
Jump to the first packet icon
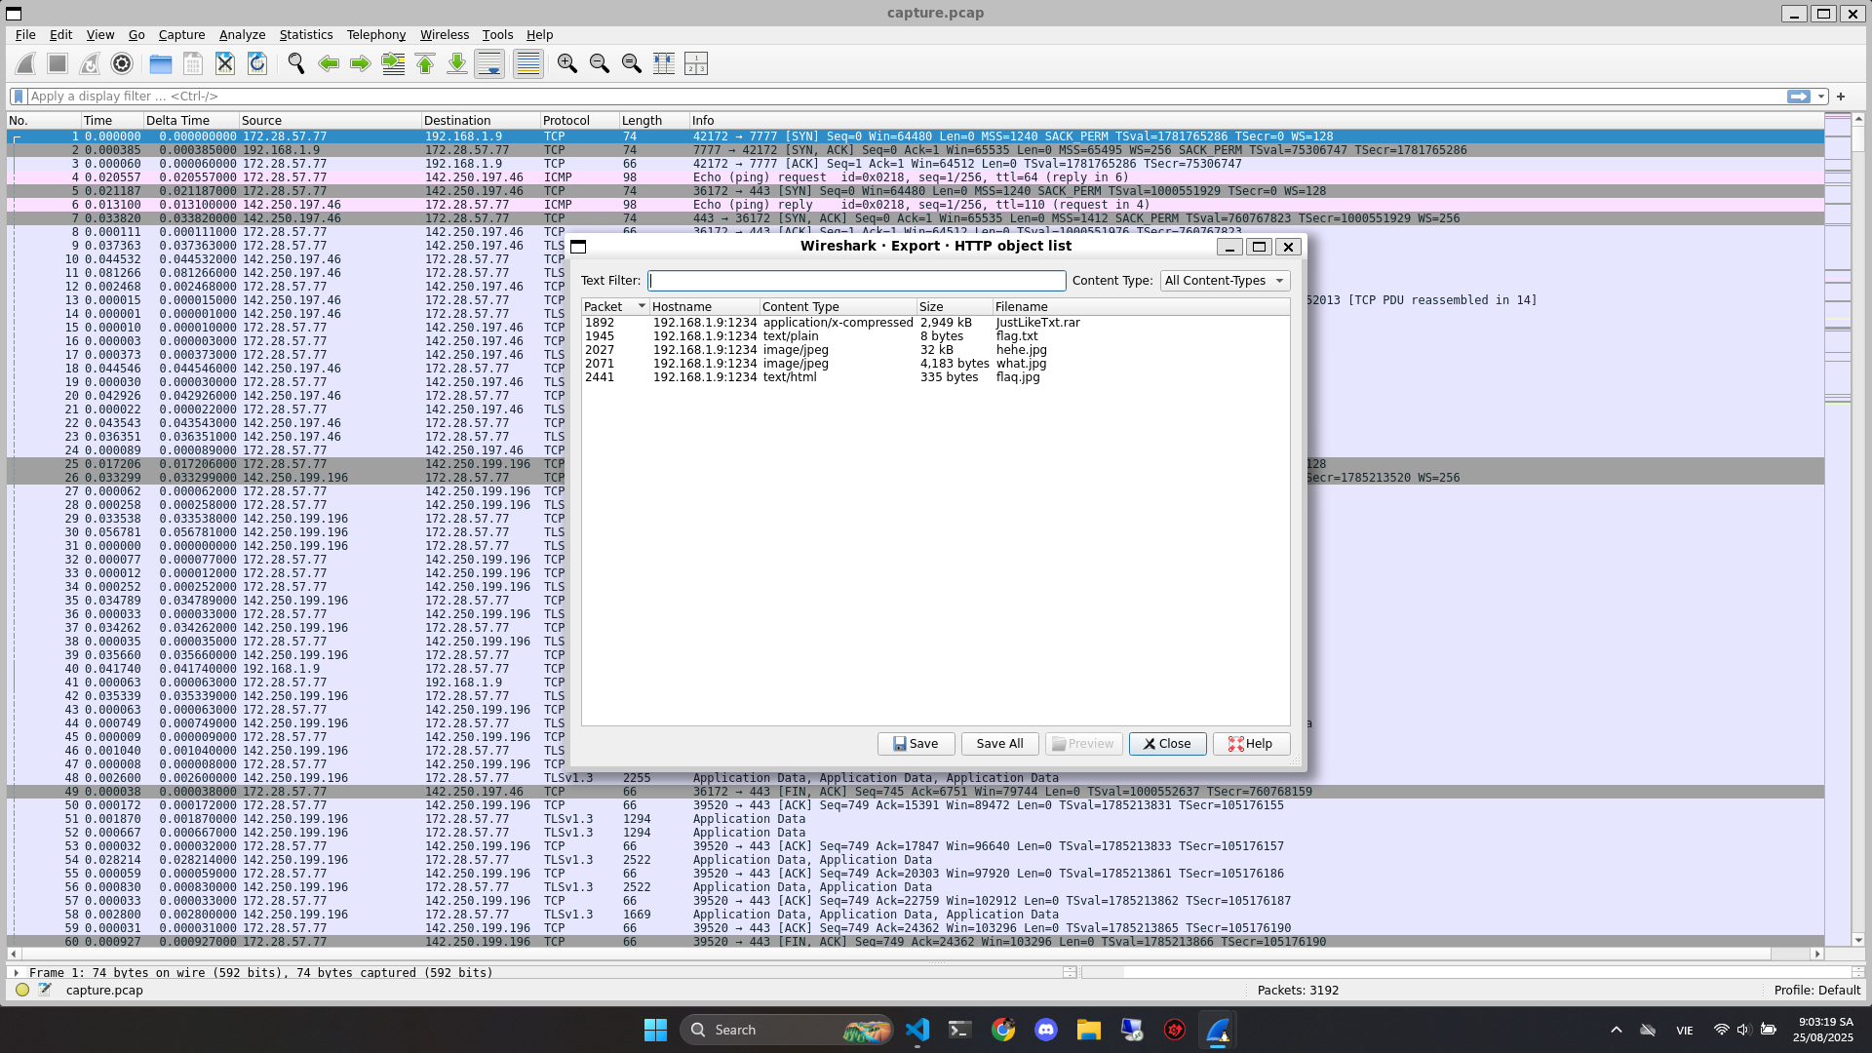point(425,64)
